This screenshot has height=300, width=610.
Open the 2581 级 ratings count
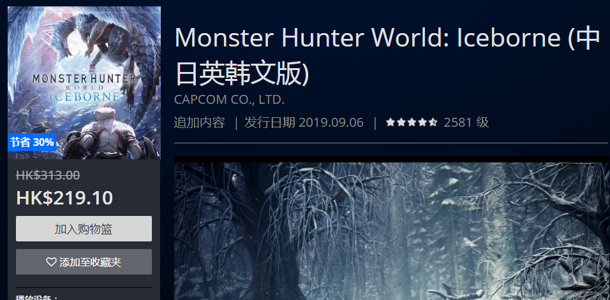coord(466,123)
